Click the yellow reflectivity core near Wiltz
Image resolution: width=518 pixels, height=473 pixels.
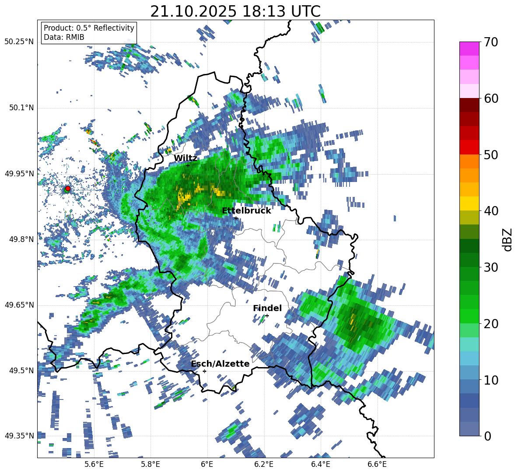point(184,199)
